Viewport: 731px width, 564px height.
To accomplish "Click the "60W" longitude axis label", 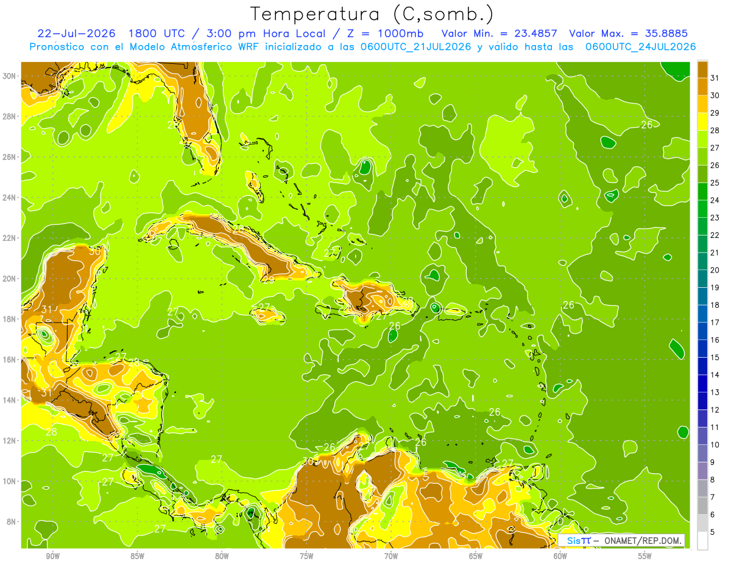I will (x=560, y=556).
